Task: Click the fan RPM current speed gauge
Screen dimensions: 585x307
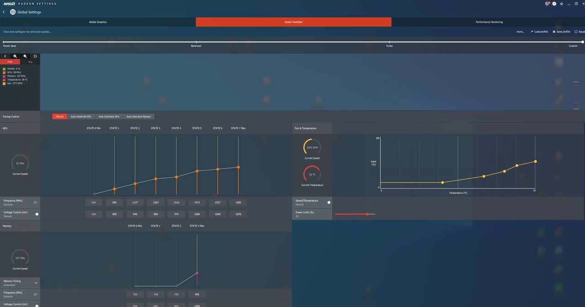Action: [x=312, y=148]
